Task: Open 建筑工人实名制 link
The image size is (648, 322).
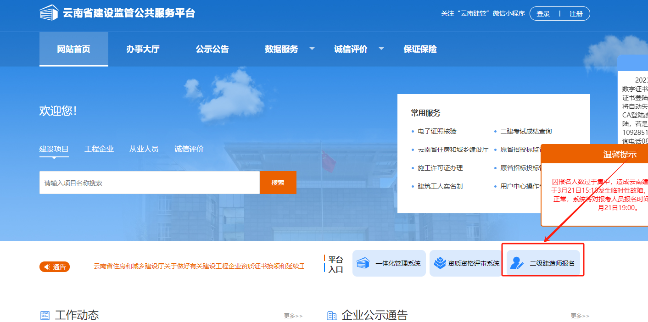Action: 440,186
